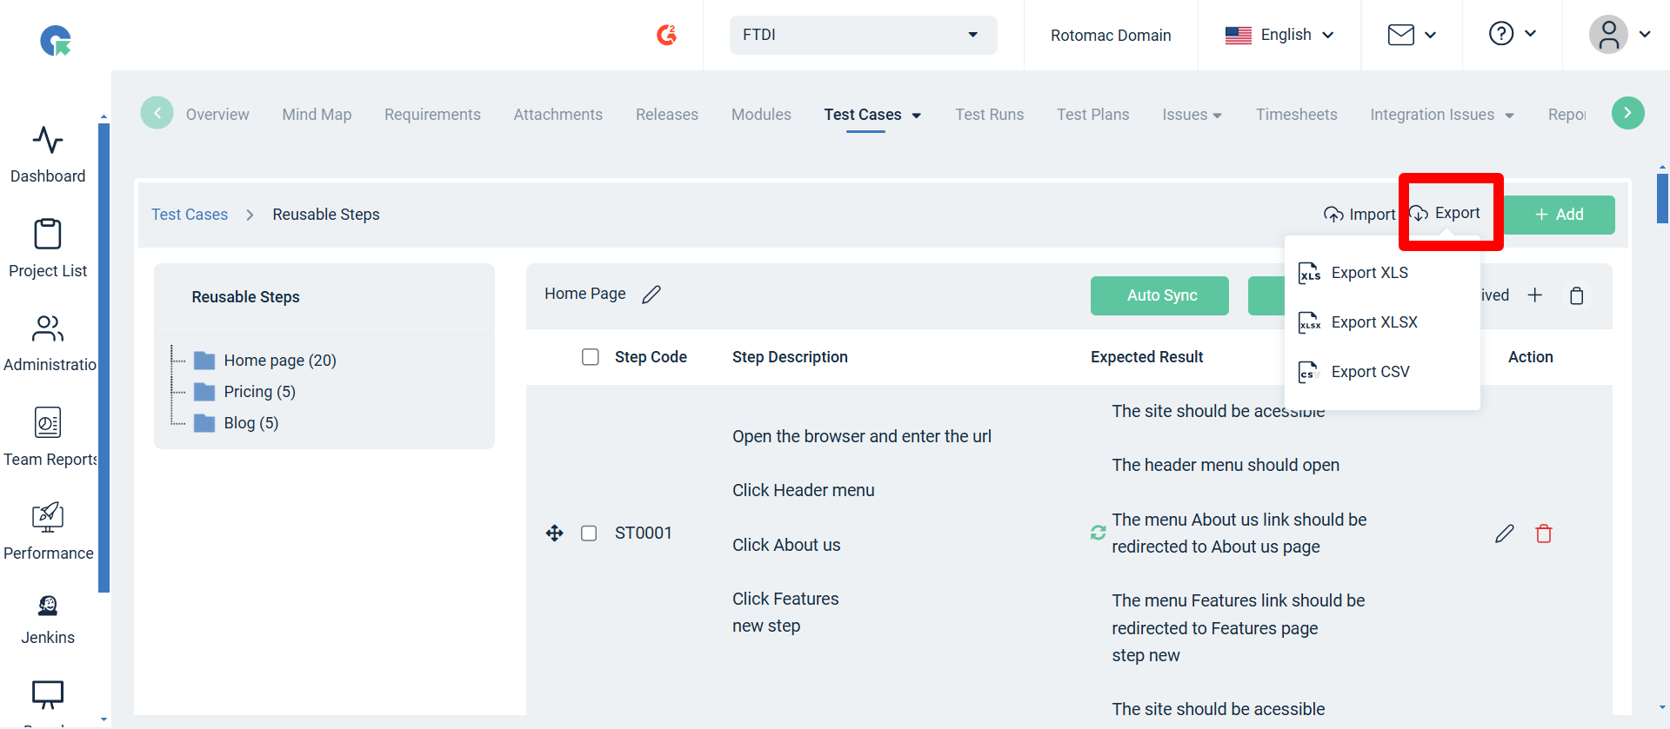The height and width of the screenshot is (729, 1670).
Task: Switch to the Requirements tab
Action: pyautogui.click(x=432, y=115)
